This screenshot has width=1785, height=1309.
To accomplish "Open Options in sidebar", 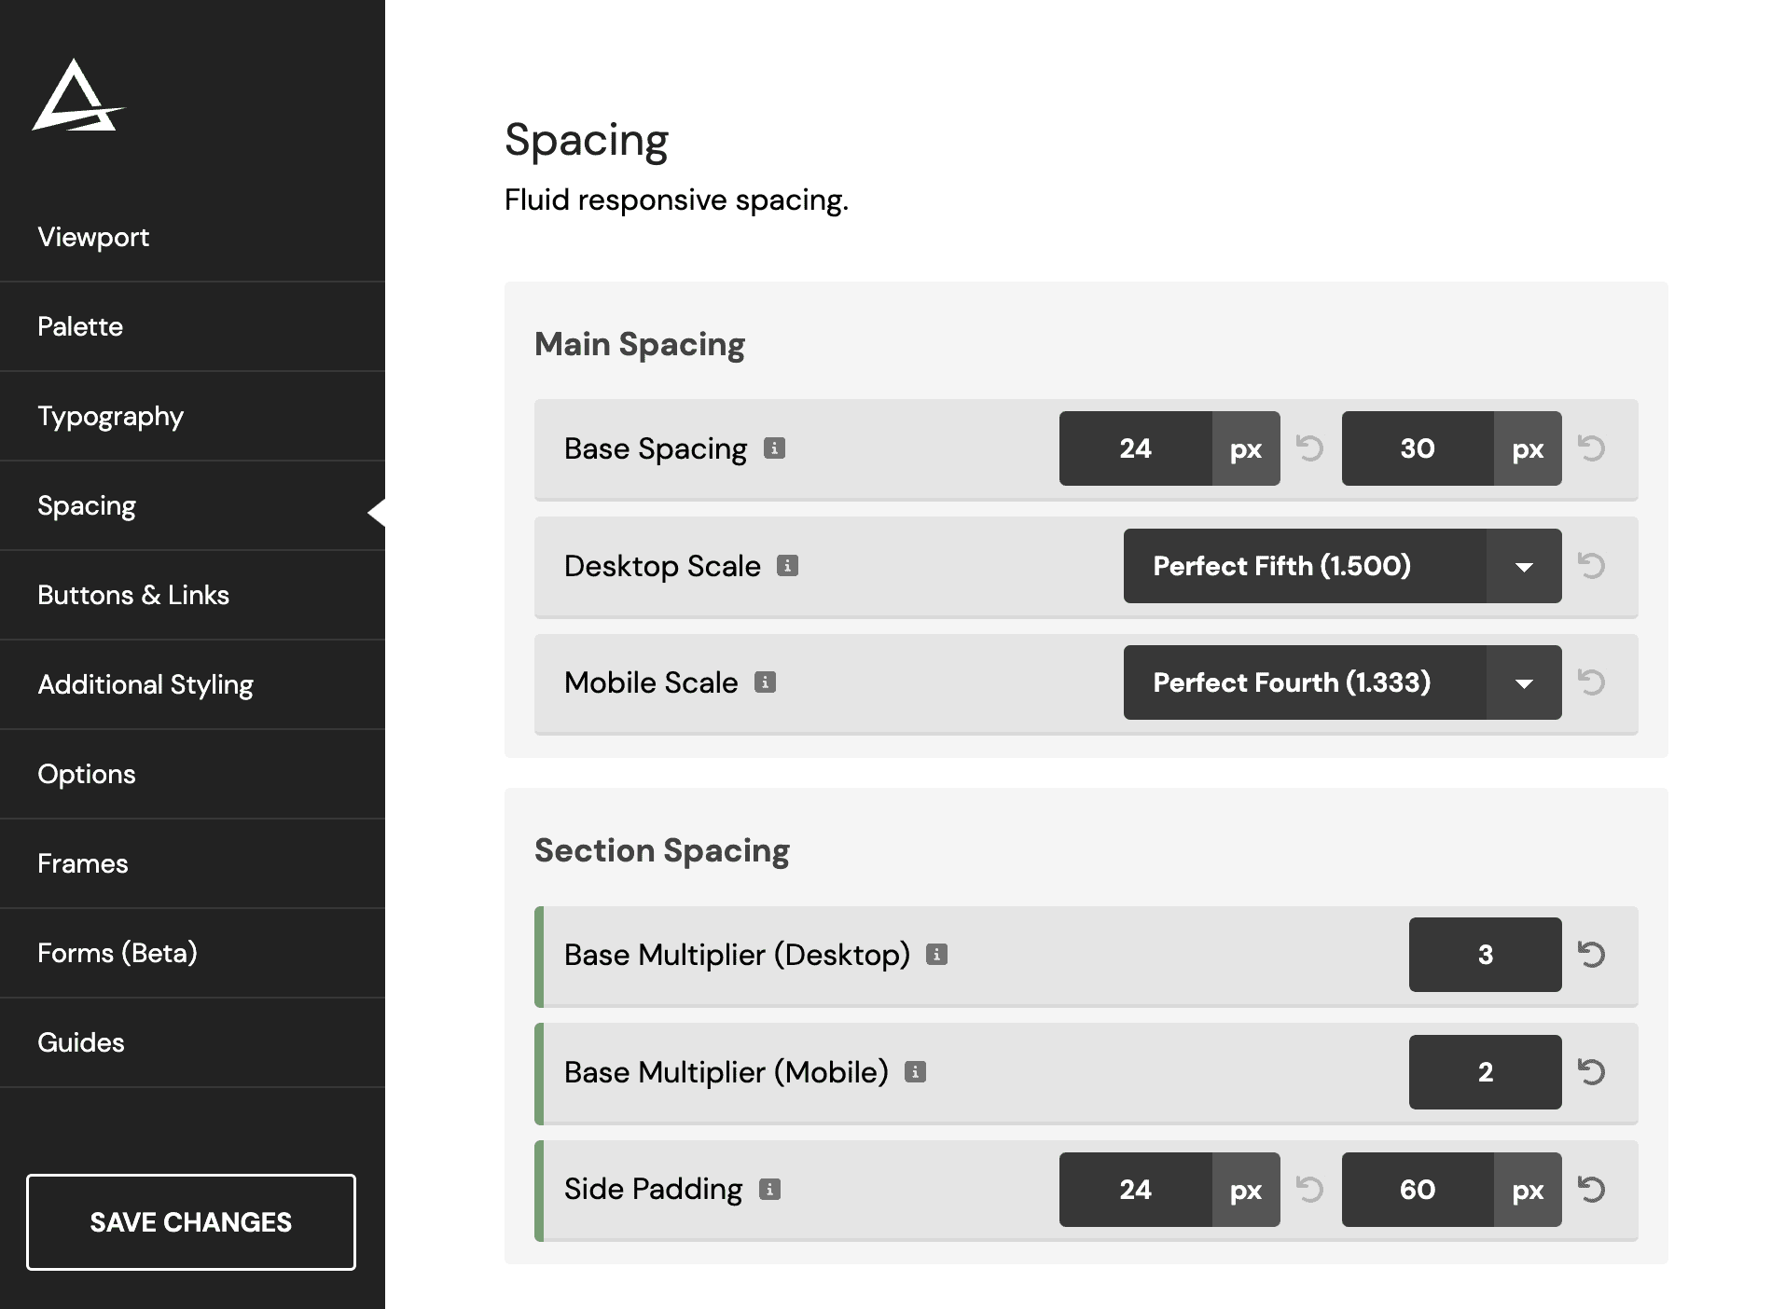I will (x=192, y=774).
